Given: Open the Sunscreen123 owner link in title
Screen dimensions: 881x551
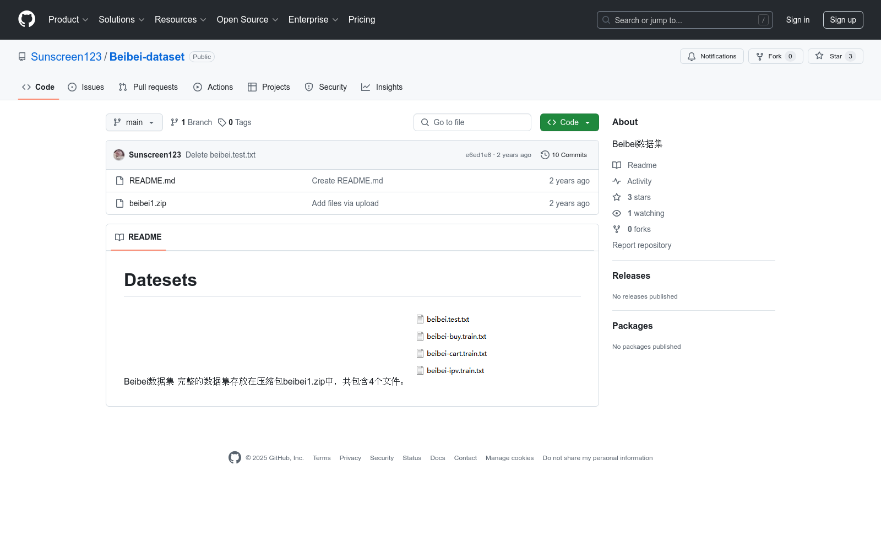Looking at the screenshot, I should point(66,57).
